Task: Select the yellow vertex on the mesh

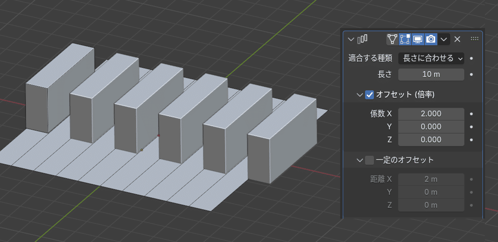Action: [x=142, y=150]
